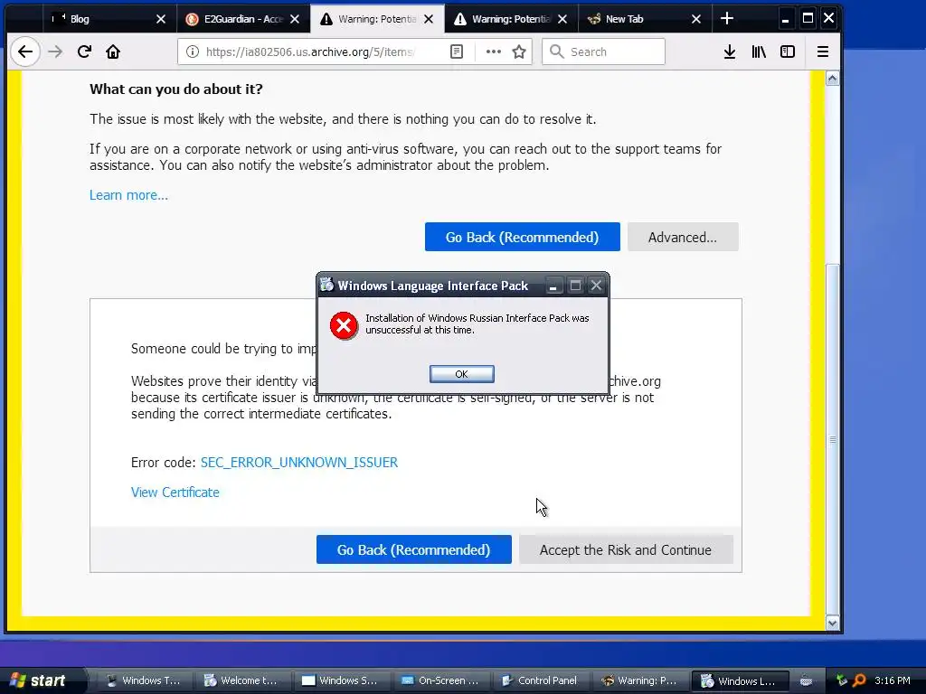Click lower Go Back (Recommended) button

413,550
